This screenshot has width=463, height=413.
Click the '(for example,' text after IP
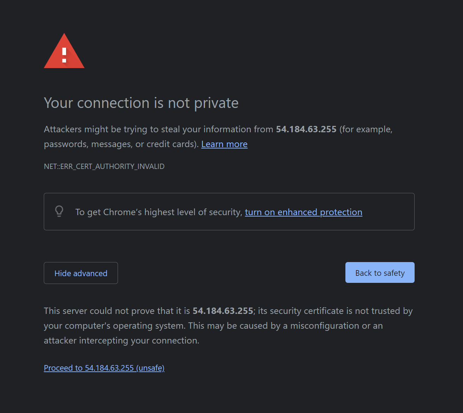(x=366, y=129)
